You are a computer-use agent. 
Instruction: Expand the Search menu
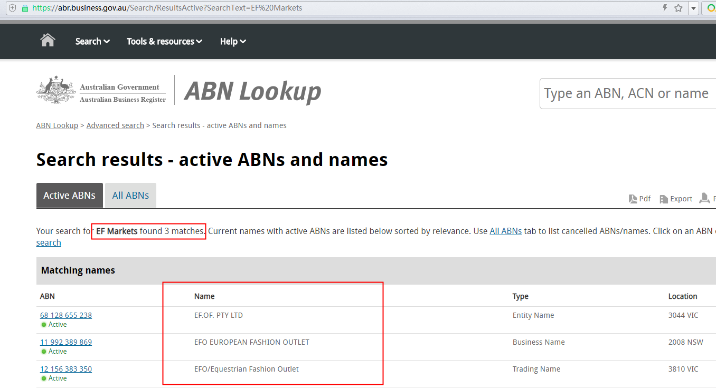click(92, 41)
